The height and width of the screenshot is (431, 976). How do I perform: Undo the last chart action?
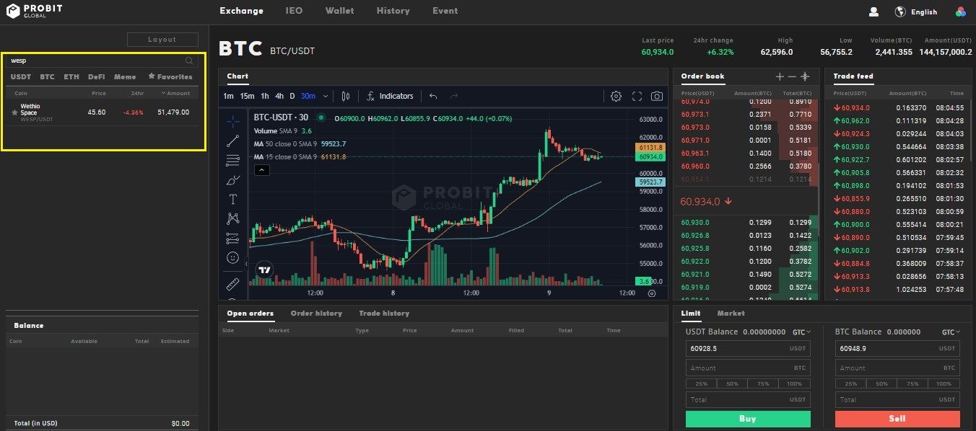pyautogui.click(x=433, y=96)
